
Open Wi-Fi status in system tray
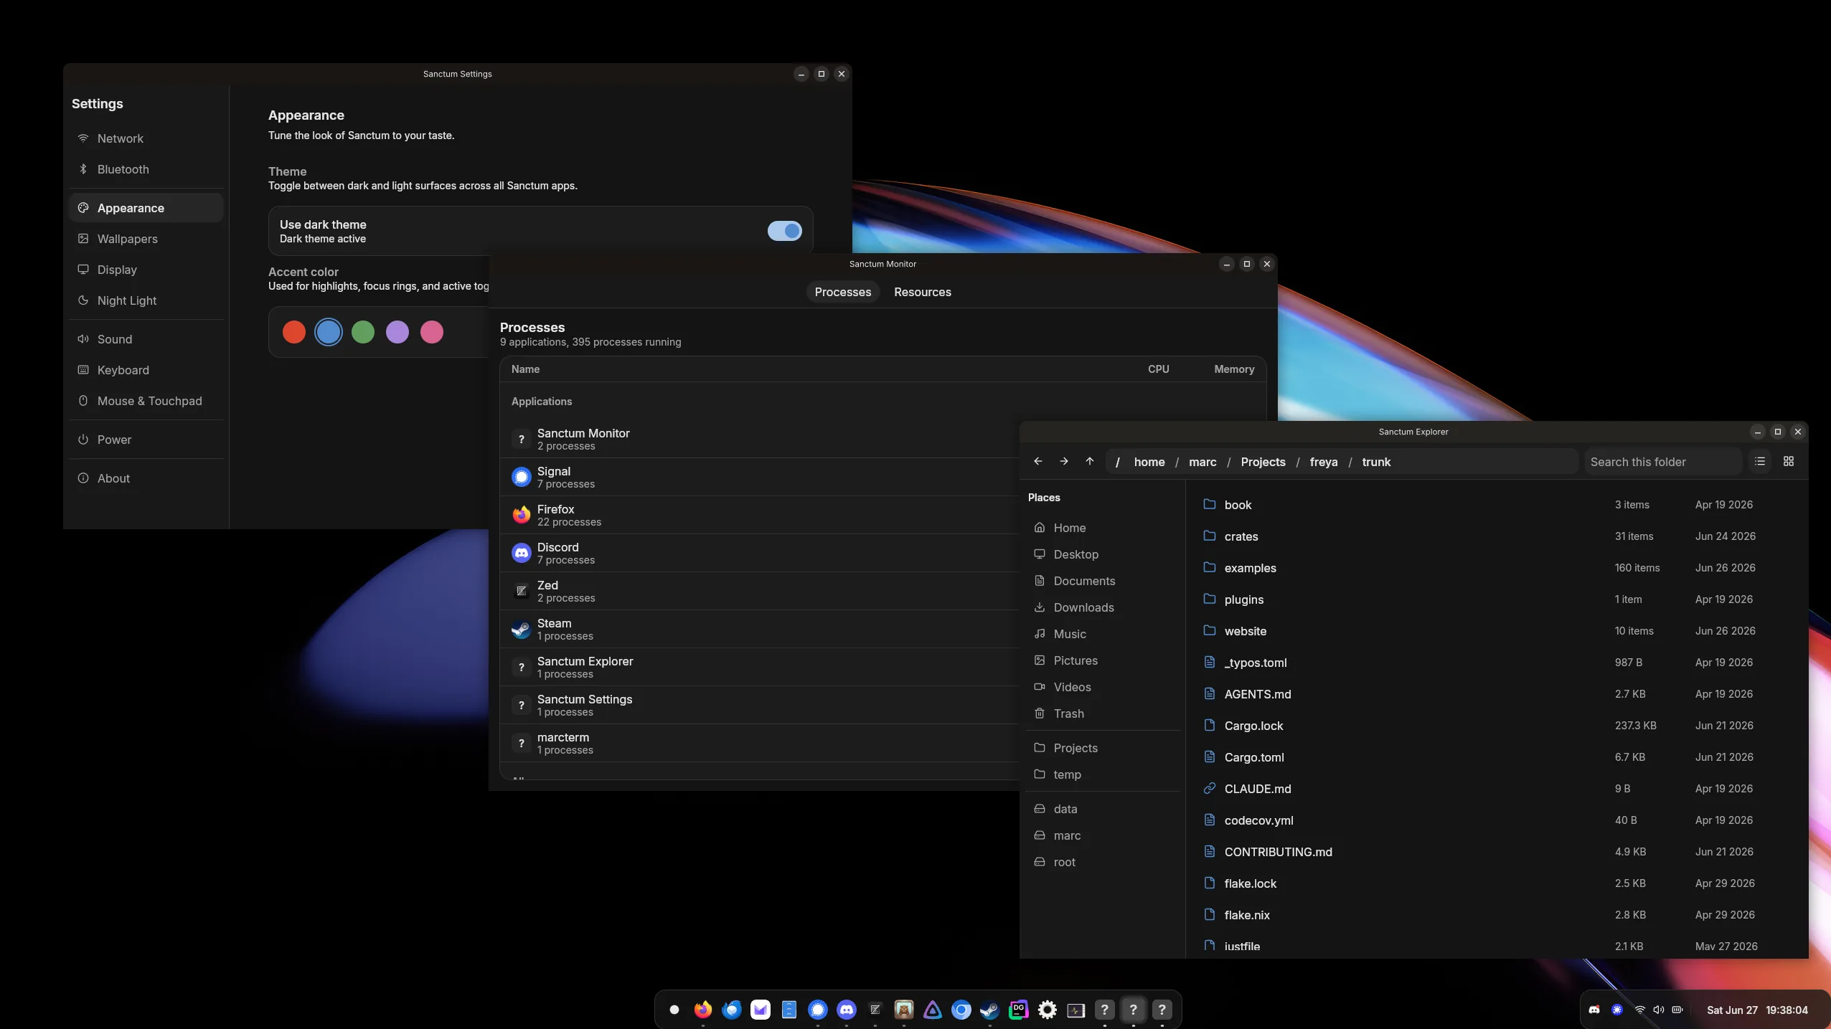pyautogui.click(x=1639, y=1010)
